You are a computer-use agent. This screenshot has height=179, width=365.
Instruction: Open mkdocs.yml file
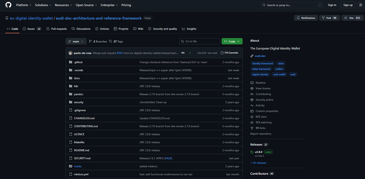pos(81,174)
